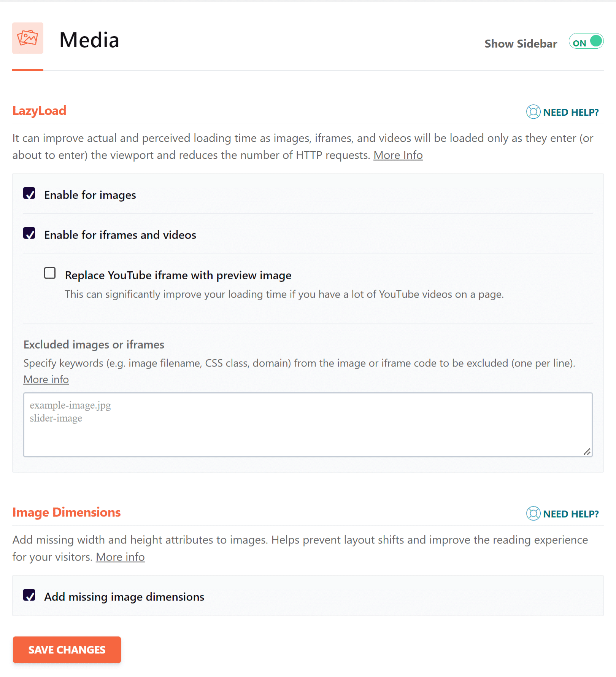Screen dimensions: 616x677
Task: Open More info in Image Dimensions description
Action: pyautogui.click(x=120, y=557)
